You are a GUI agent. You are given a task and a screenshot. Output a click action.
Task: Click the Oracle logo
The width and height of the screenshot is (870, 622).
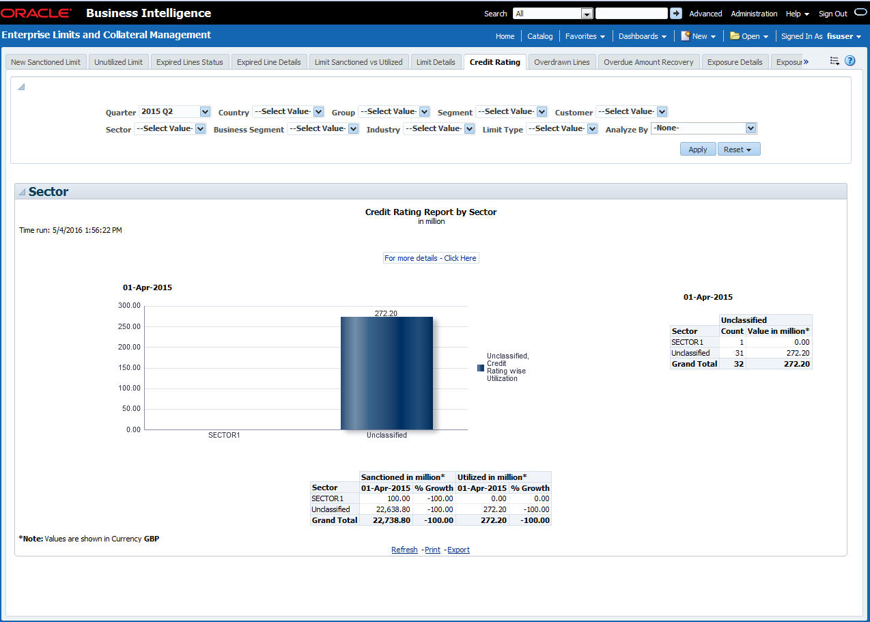click(x=36, y=13)
